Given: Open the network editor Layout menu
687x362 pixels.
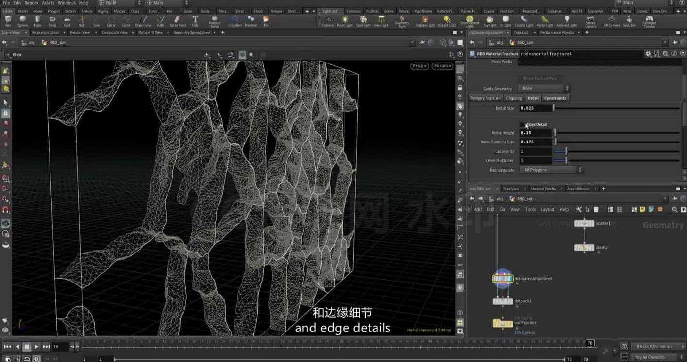Looking at the screenshot, I should pyautogui.click(x=547, y=209).
